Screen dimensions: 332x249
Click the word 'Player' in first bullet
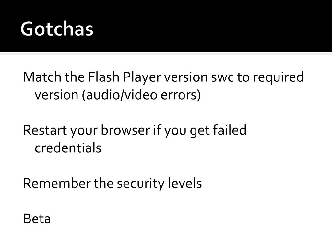pos(142,77)
